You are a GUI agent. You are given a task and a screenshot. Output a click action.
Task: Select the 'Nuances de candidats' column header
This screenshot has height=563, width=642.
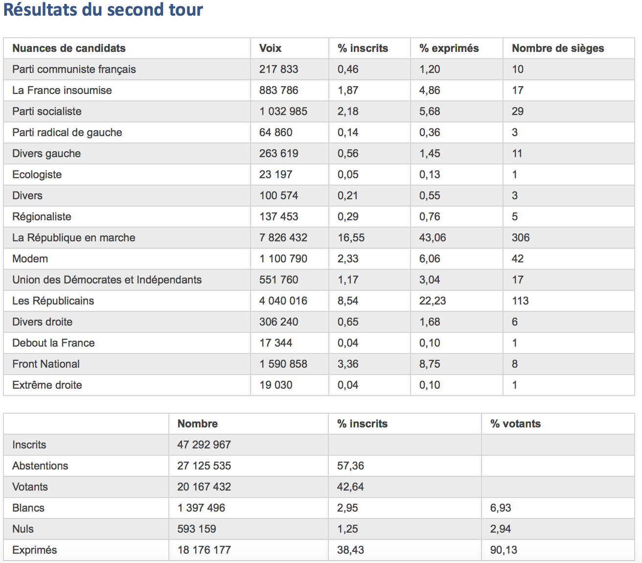[69, 48]
